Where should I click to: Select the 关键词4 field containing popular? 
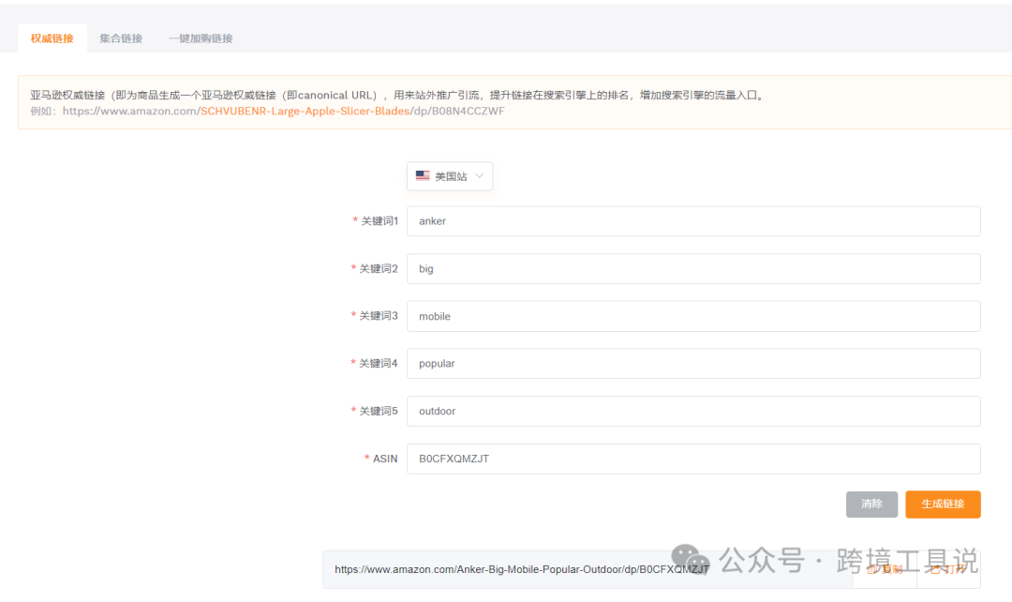coord(693,364)
